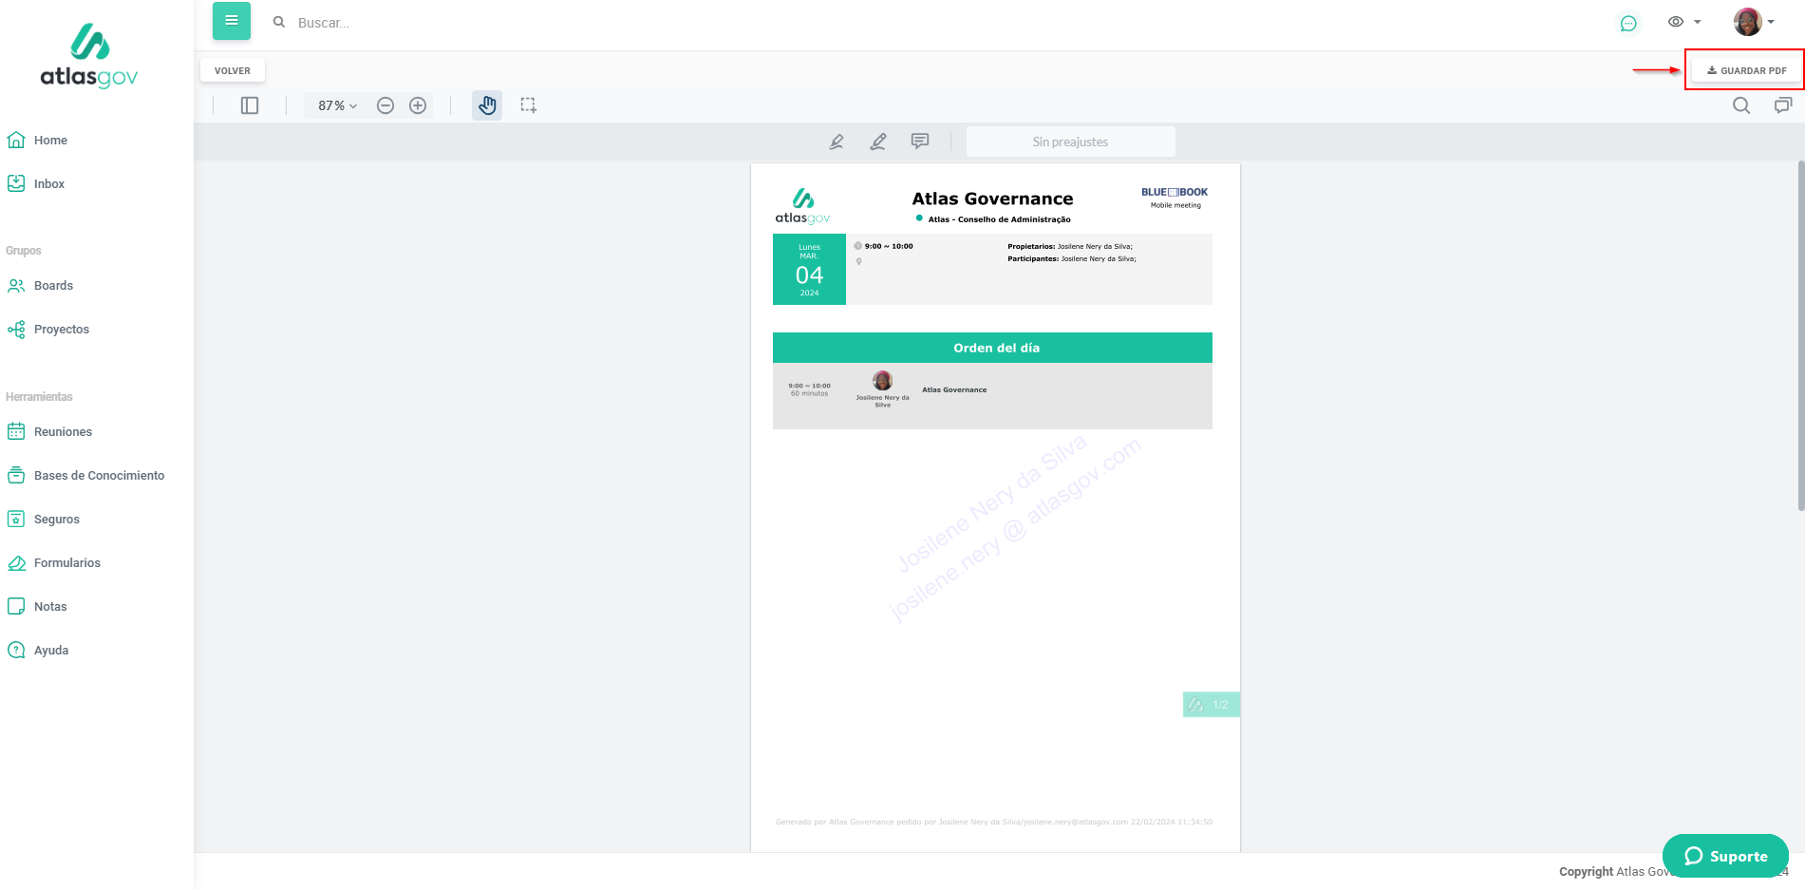Click the Atlas Governance document title
Screen dimensions: 1805x890
(992, 199)
